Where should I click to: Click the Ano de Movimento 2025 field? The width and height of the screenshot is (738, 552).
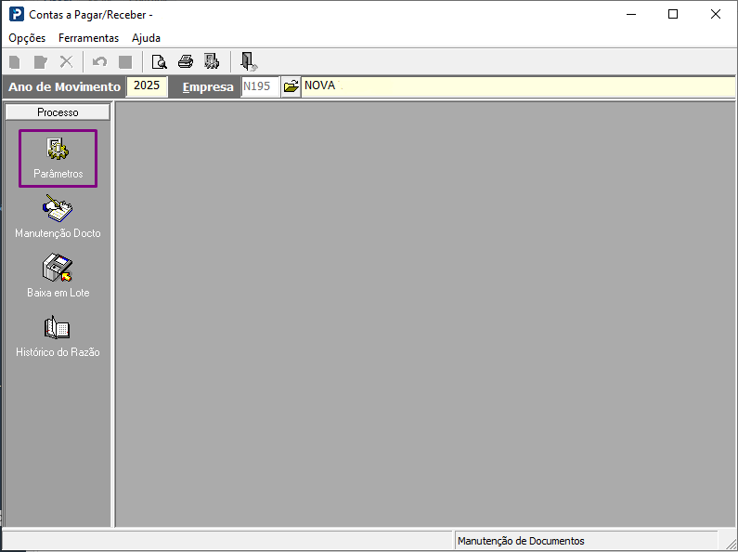pos(147,86)
